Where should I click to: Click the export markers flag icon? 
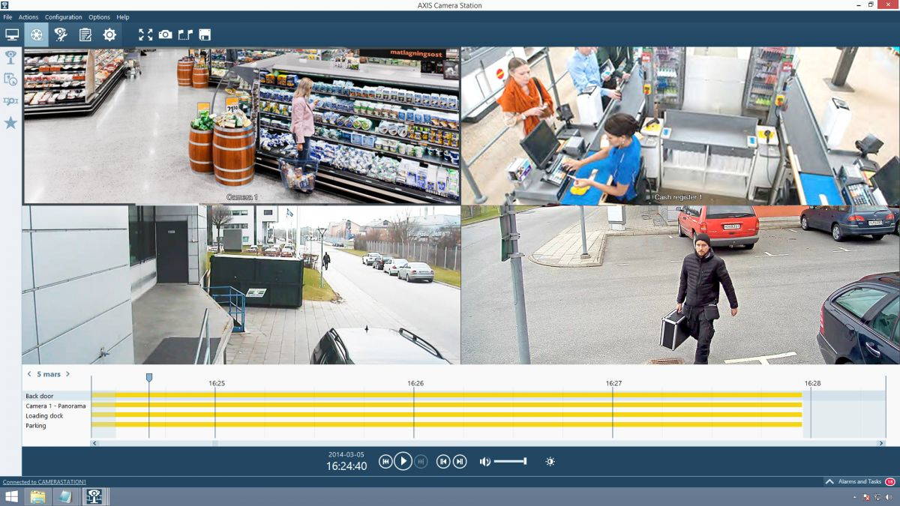tap(185, 34)
